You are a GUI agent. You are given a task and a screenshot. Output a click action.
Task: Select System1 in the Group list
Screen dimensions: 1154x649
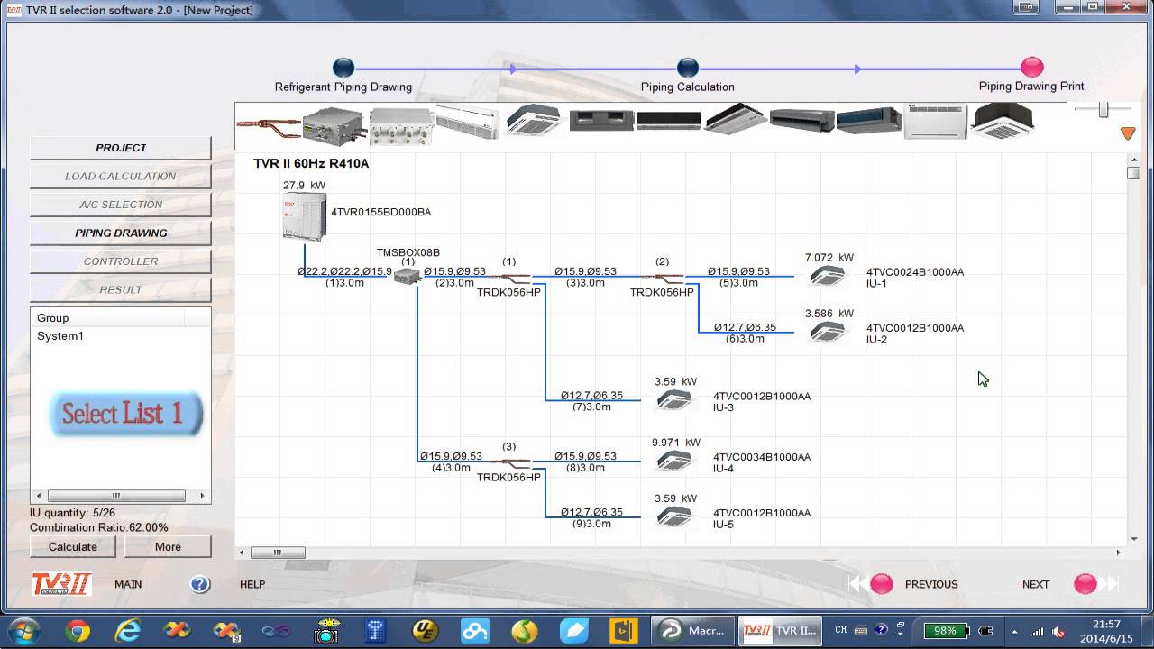pos(60,336)
